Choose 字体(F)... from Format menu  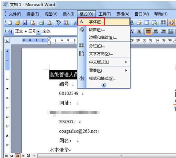[104, 22]
